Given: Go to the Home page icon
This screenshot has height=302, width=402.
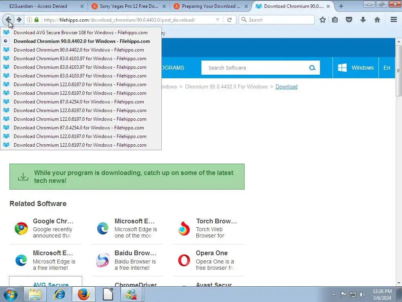Looking at the screenshot, I should pos(377,20).
